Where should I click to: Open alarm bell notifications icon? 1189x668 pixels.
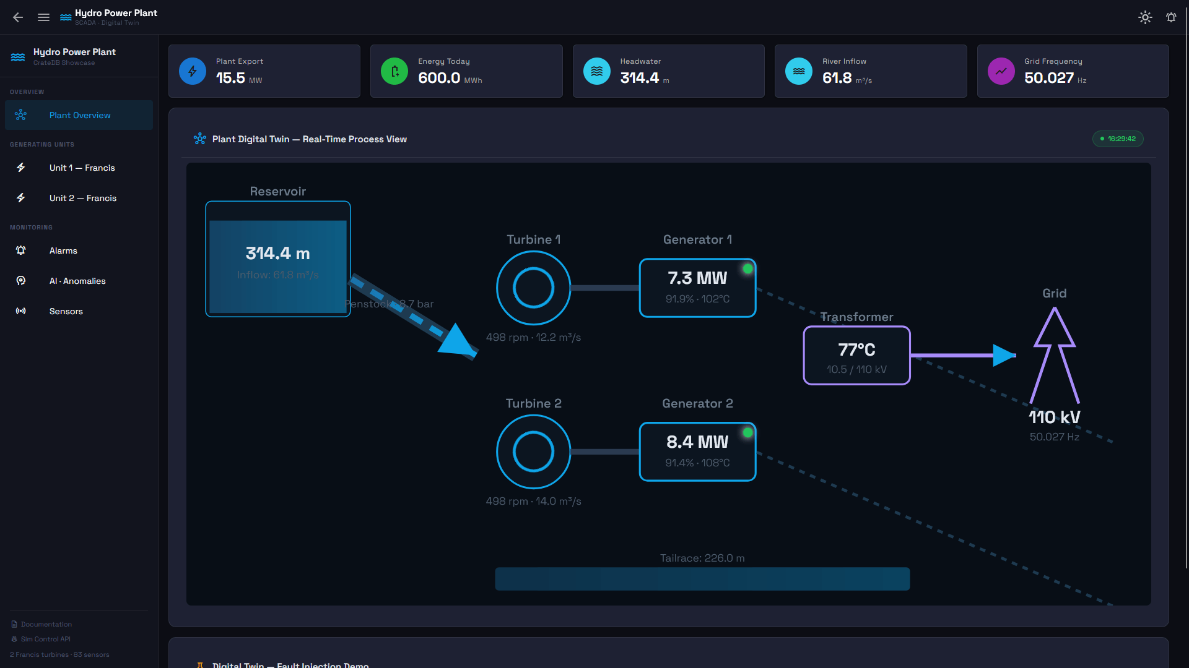pyautogui.click(x=1171, y=17)
